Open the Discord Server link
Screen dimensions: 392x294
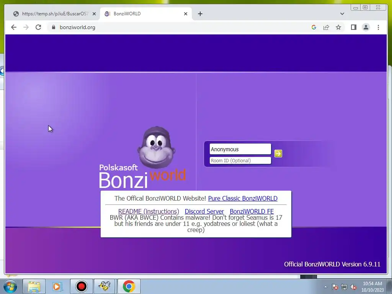pos(204,211)
